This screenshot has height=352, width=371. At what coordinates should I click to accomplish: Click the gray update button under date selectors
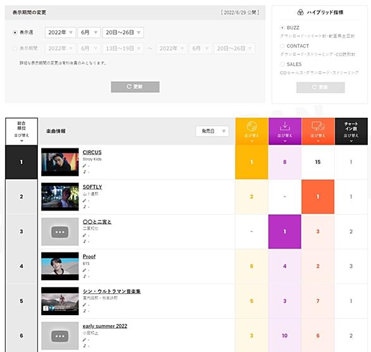[x=135, y=87]
